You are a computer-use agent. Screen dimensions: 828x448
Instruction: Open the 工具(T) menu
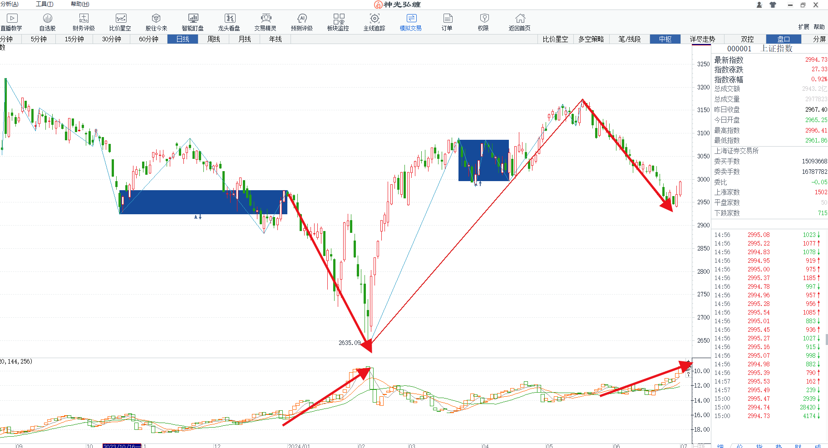[x=44, y=4]
